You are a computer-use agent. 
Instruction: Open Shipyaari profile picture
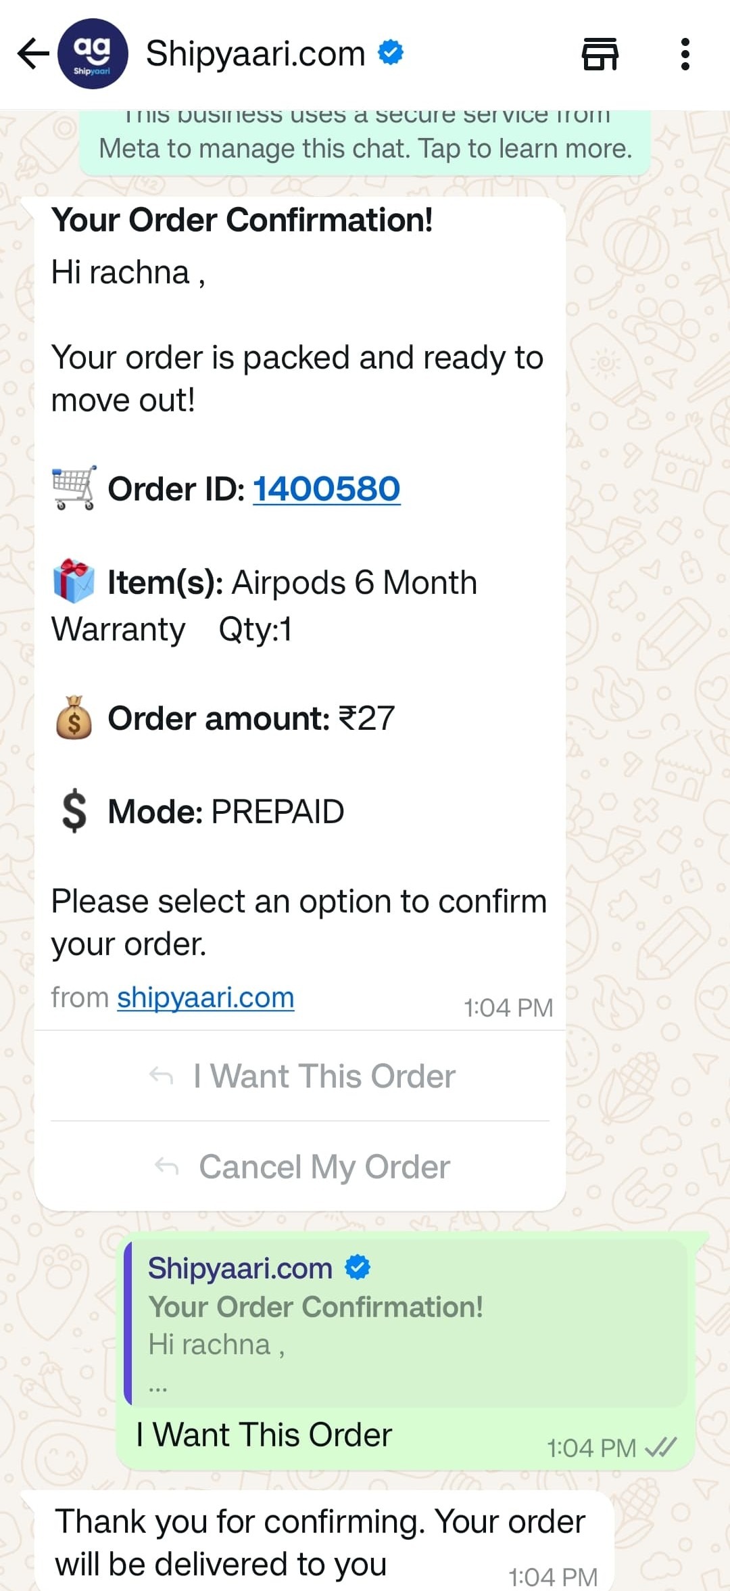coord(93,54)
